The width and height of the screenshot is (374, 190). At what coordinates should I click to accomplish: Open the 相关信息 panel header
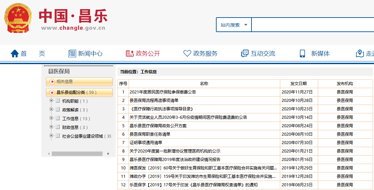coord(79,82)
